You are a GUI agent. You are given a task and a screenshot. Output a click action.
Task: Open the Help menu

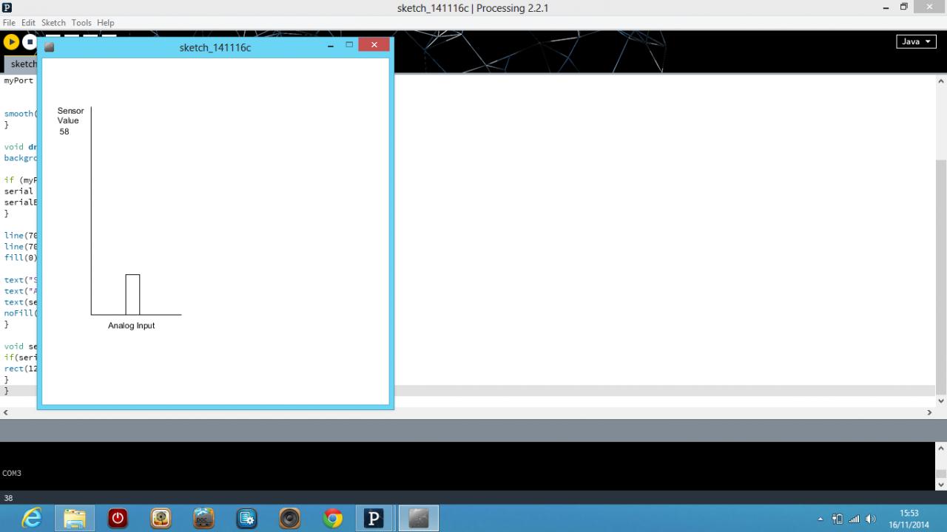click(106, 23)
